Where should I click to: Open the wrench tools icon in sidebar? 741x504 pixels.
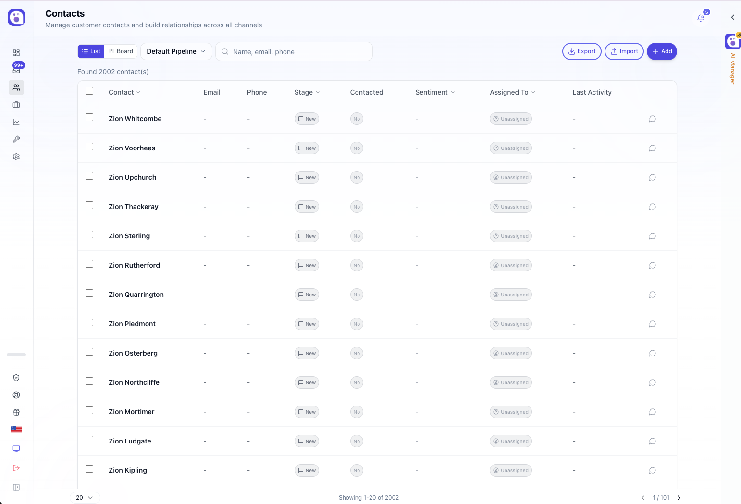[x=16, y=139]
